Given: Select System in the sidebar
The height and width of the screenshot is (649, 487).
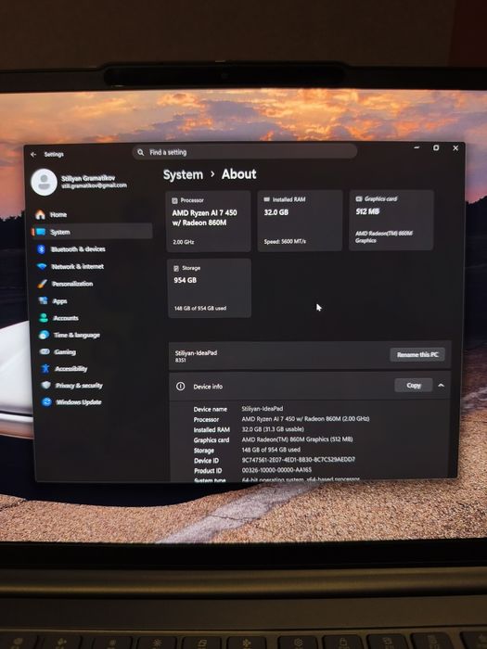Looking at the screenshot, I should click(92, 232).
